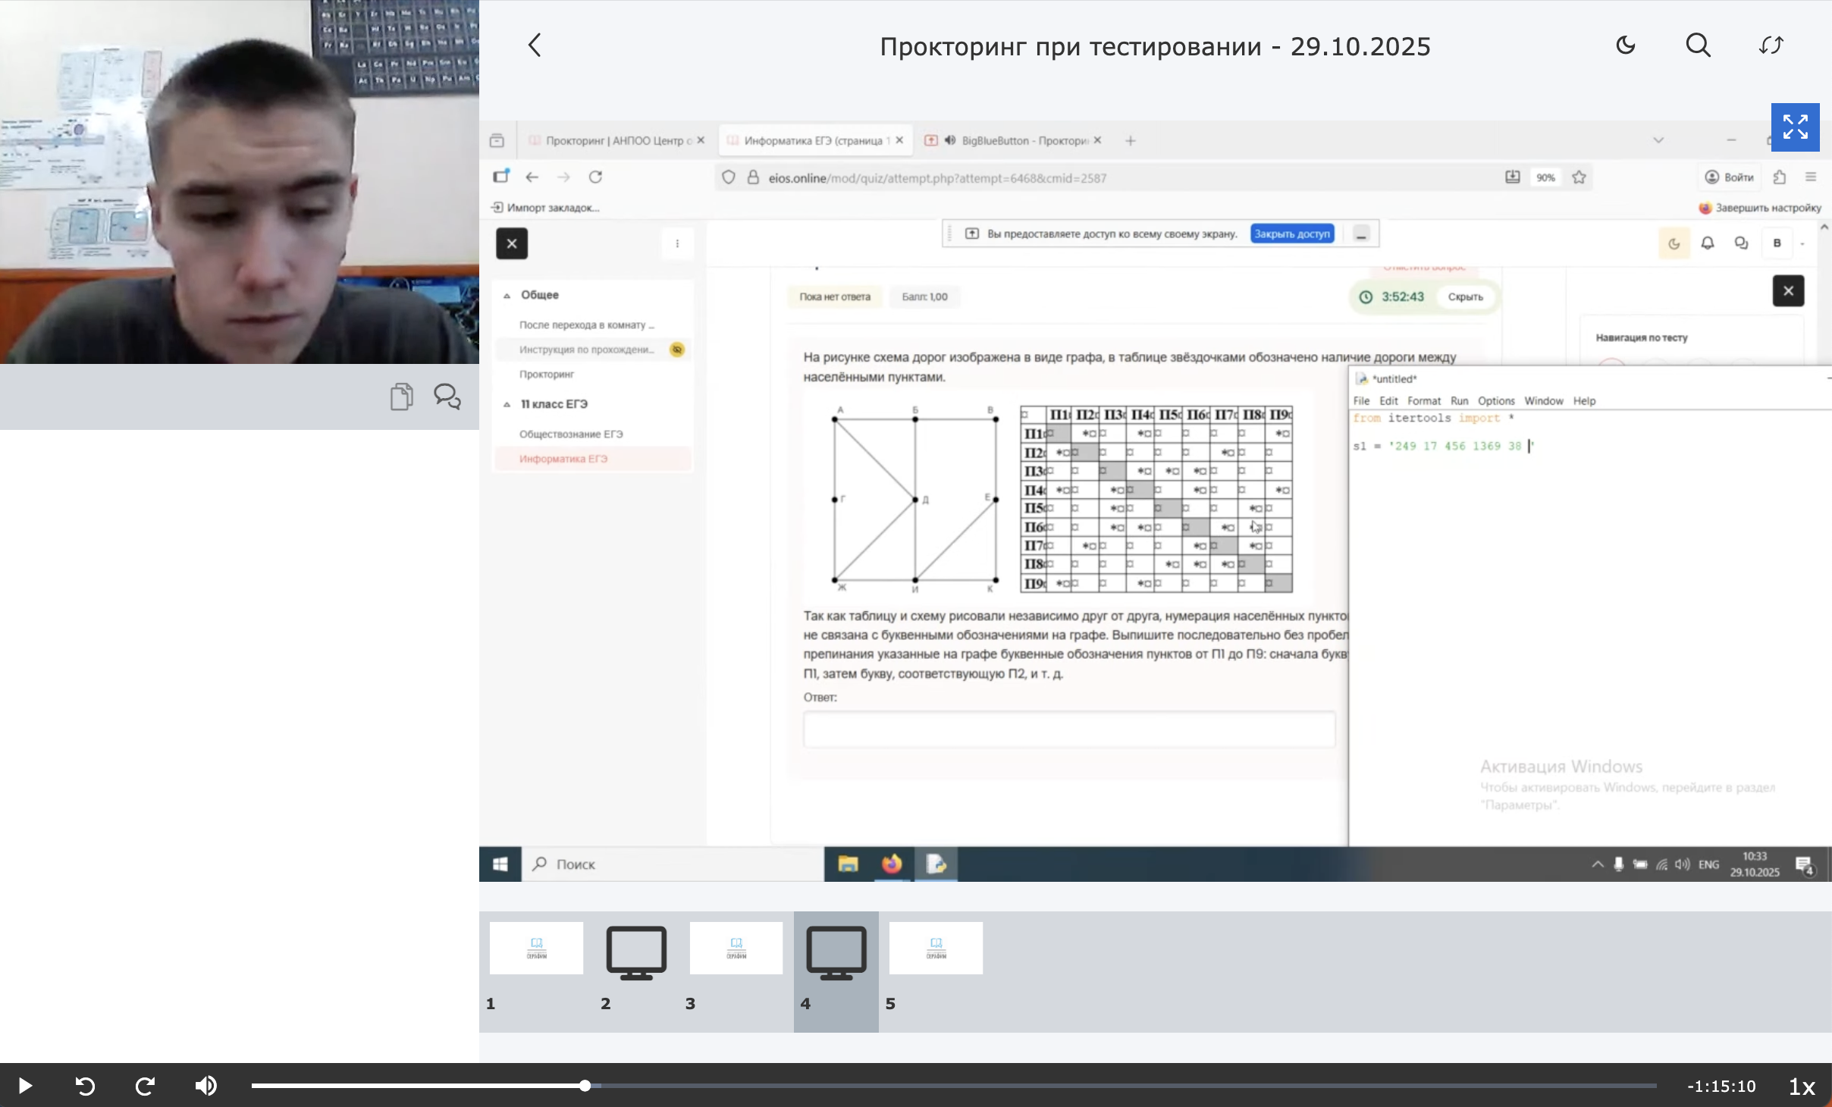Rewind with the counterclockwise arrow button
This screenshot has width=1832, height=1107.
coord(85,1086)
